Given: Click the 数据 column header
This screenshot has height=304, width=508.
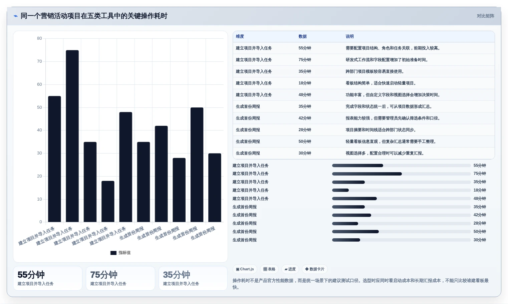Looking at the screenshot, I should pos(303,37).
